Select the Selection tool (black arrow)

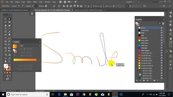coord(5,19)
